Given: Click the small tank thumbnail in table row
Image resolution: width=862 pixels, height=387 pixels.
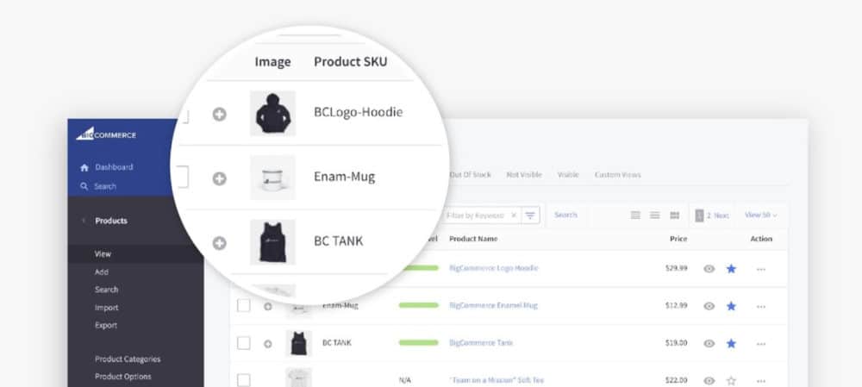Looking at the screenshot, I should tap(298, 343).
